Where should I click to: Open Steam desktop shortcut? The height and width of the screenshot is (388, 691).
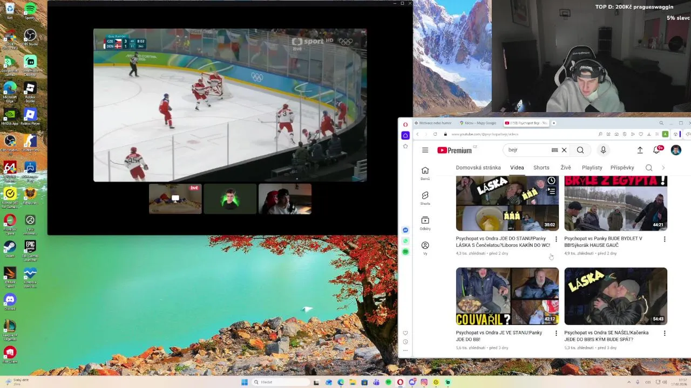(x=10, y=249)
